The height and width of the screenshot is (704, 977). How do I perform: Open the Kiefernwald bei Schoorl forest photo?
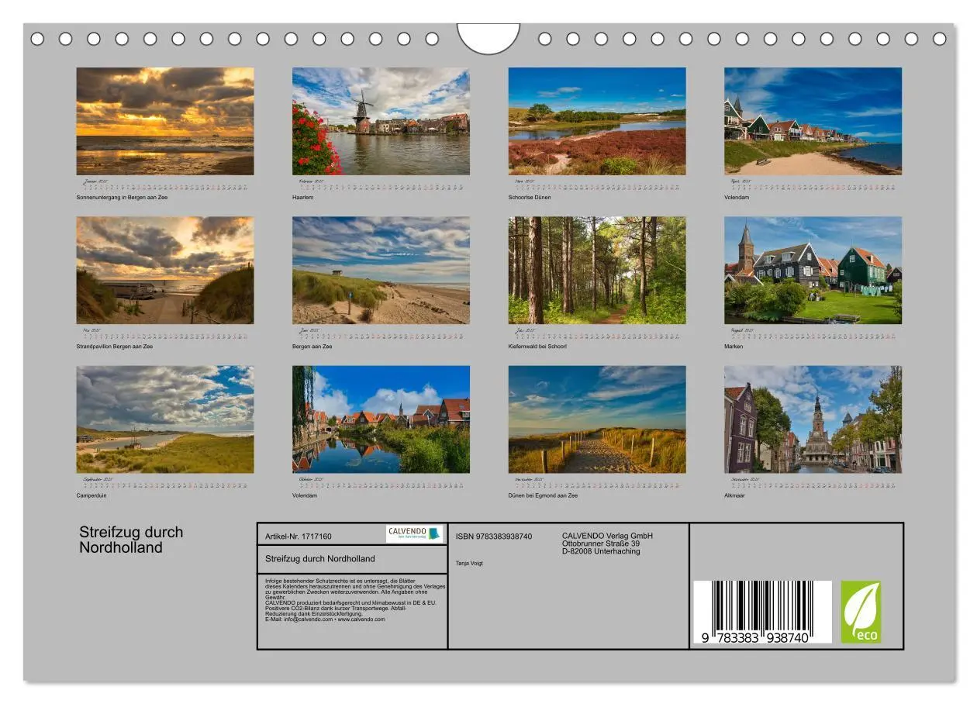[597, 270]
